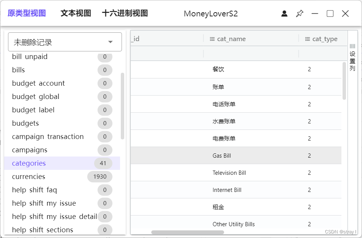Select the bill unpaid table
This screenshot has width=362, height=238.
pyautogui.click(x=62, y=57)
